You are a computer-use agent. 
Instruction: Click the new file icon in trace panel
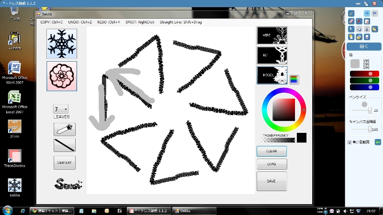351,37
